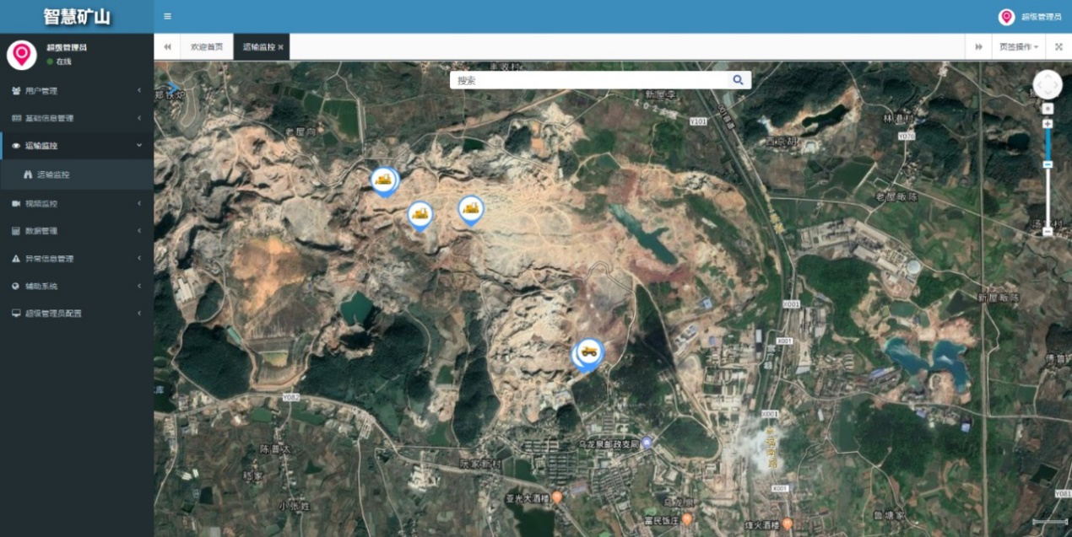The height and width of the screenshot is (537, 1072).
Task: Open the 超级管理员 profile in header
Action: coord(1030,17)
